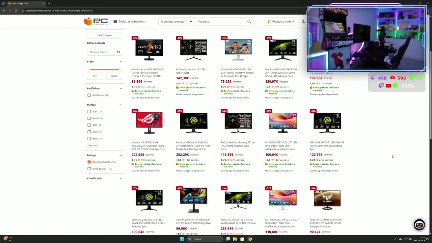Click the Buscar filtros input
This screenshot has height=243, width=432.
click(102, 52)
